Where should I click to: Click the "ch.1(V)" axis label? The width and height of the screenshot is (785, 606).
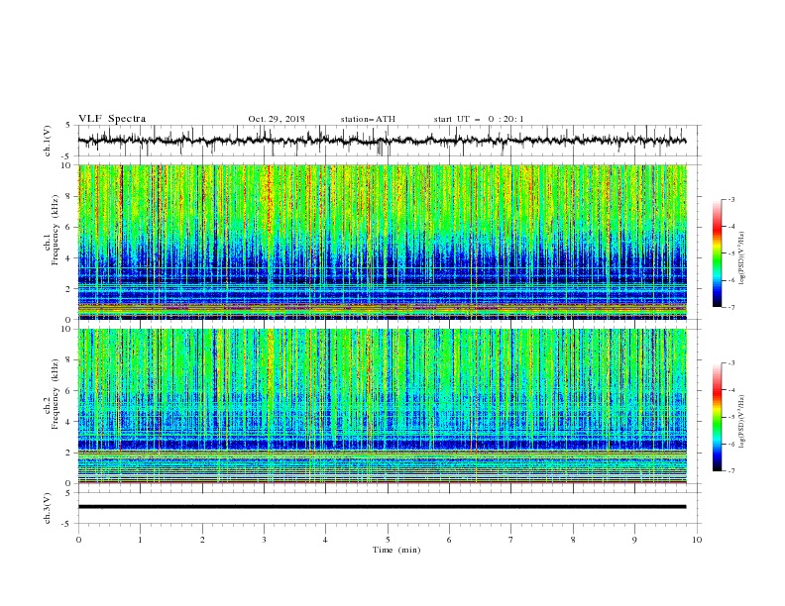pos(48,141)
